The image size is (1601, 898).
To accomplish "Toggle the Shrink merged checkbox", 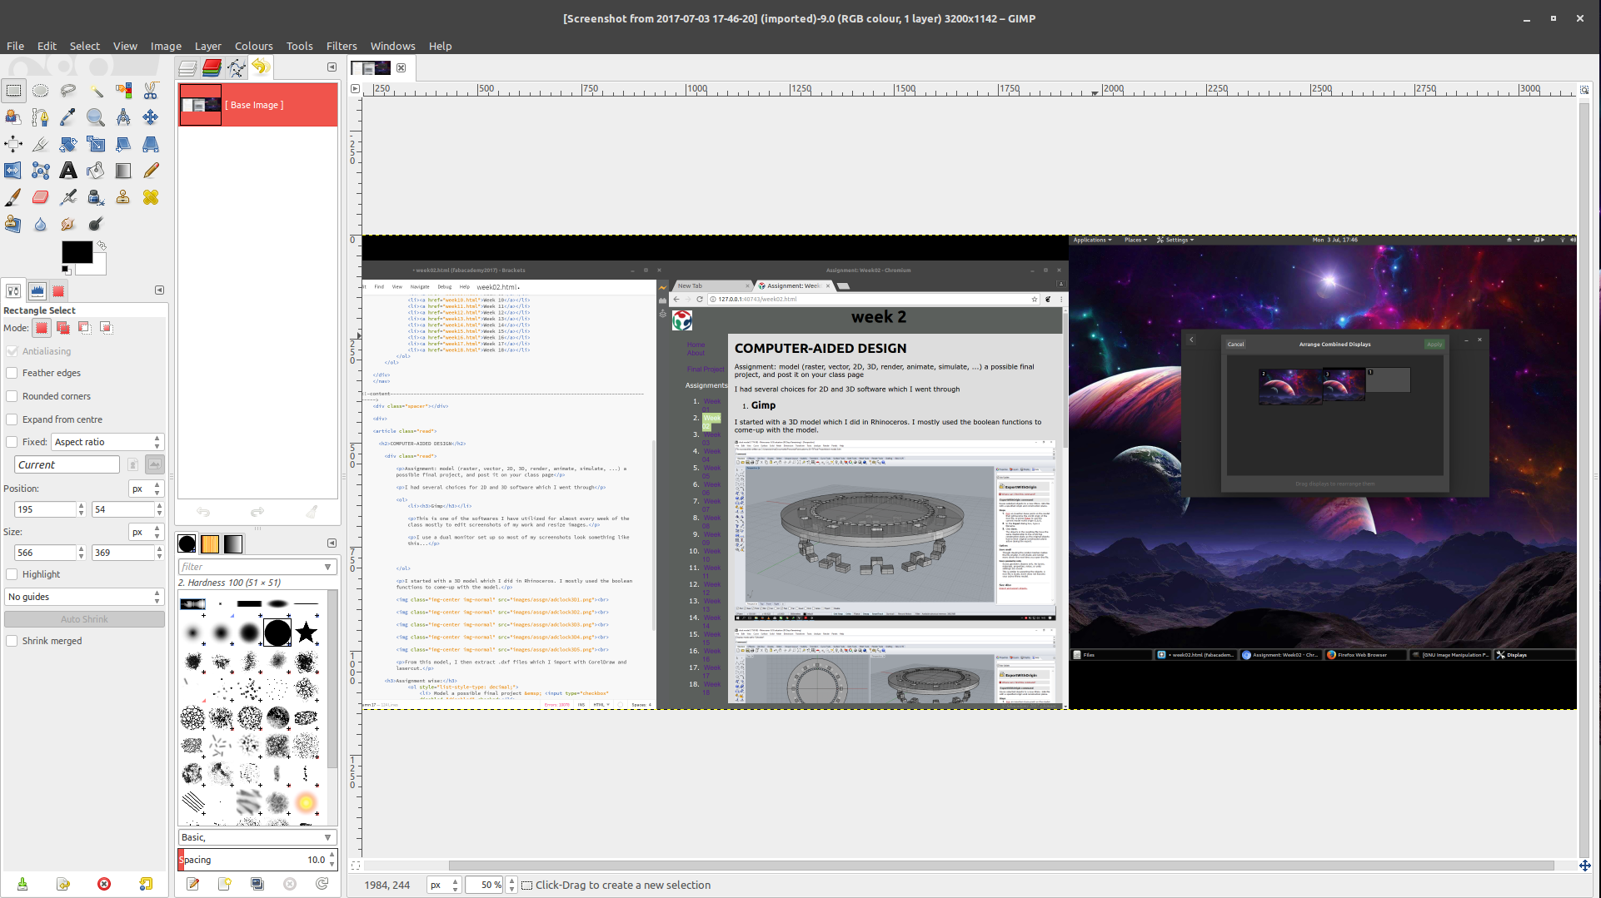I will [x=12, y=641].
